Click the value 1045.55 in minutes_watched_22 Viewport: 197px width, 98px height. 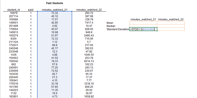pos(89,55)
